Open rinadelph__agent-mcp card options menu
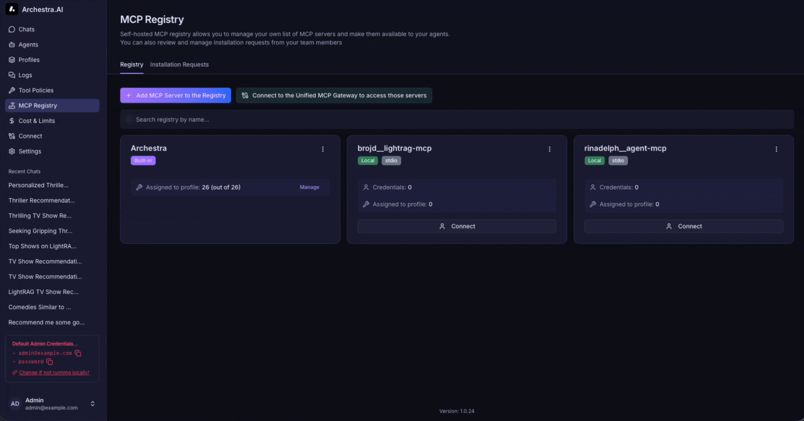804x421 pixels. pos(776,149)
